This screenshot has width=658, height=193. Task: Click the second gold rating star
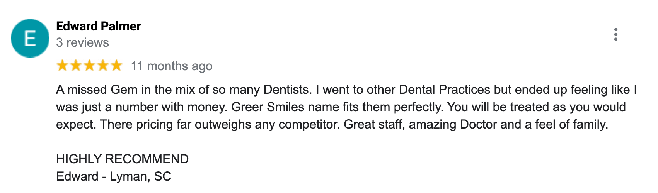(76, 66)
